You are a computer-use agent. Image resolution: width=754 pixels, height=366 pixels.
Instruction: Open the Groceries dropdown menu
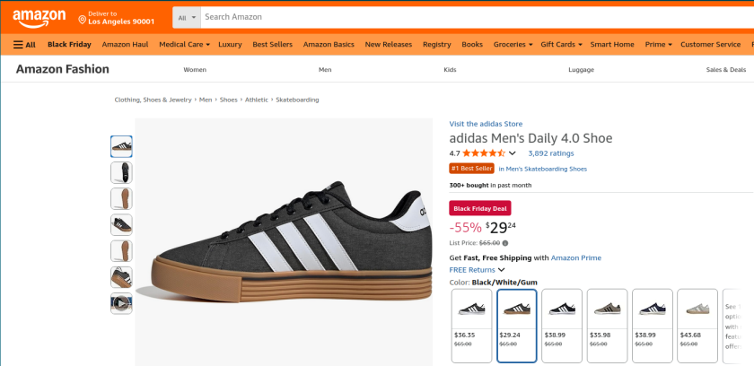coord(512,44)
